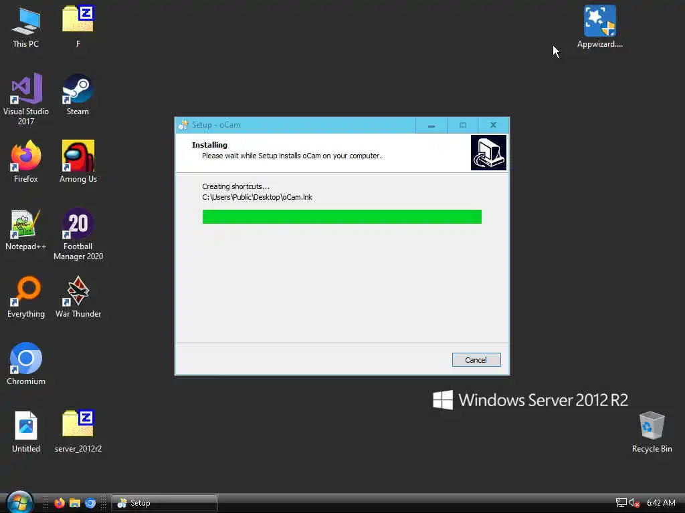Click the Setup - oCam title bar icon
The height and width of the screenshot is (513, 685).
(x=183, y=125)
